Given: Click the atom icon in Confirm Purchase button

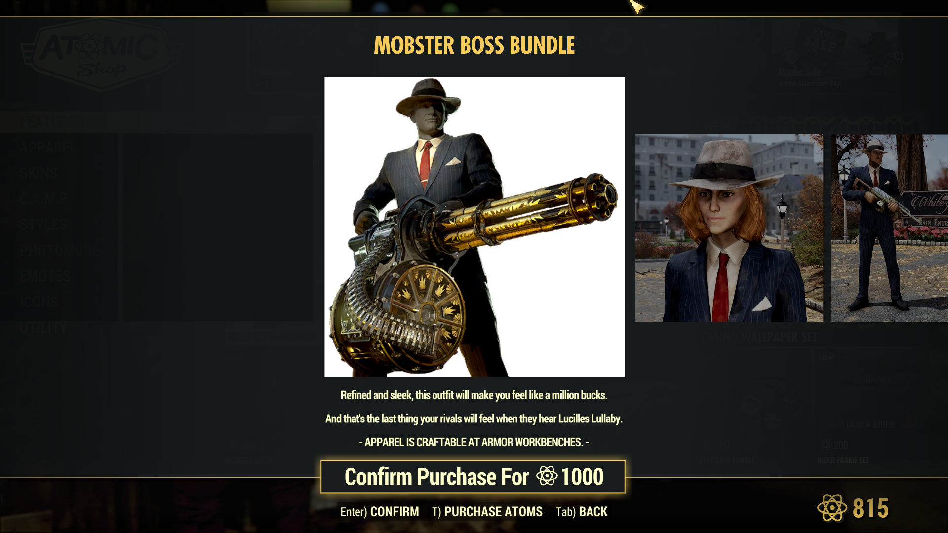Looking at the screenshot, I should point(547,476).
